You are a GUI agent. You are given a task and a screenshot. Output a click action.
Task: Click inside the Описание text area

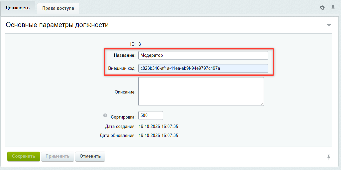(x=201, y=91)
